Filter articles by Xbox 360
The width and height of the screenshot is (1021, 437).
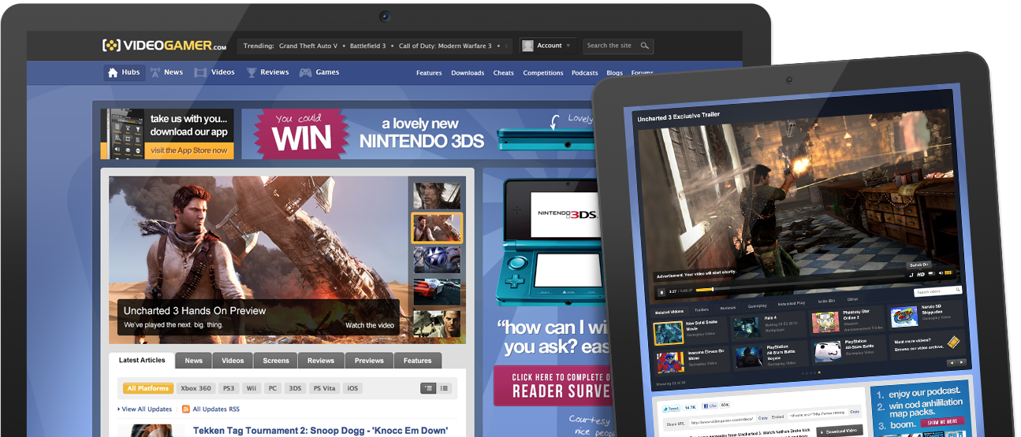pyautogui.click(x=196, y=388)
